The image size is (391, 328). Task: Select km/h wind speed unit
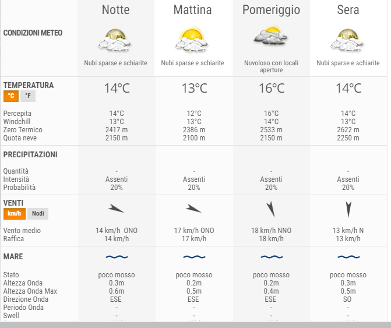coord(15,214)
